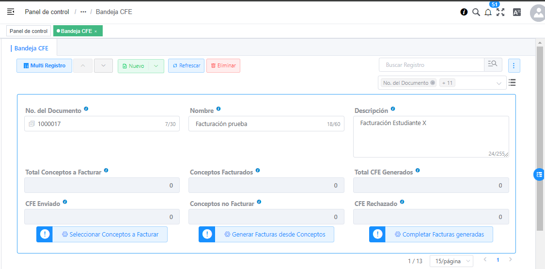Image resolution: width=545 pixels, height=269 pixels.
Task: Click the breadcrumb ellipsis item
Action: (x=83, y=12)
